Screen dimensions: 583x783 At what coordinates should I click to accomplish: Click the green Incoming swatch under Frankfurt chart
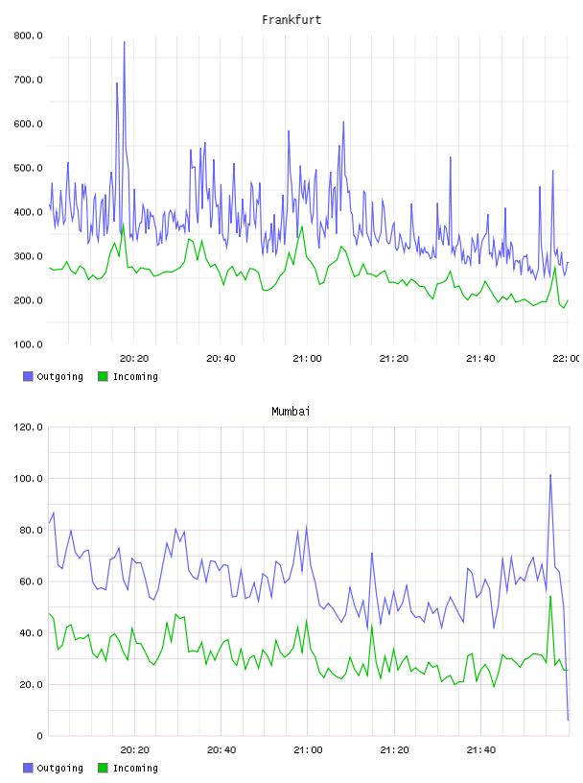103,376
